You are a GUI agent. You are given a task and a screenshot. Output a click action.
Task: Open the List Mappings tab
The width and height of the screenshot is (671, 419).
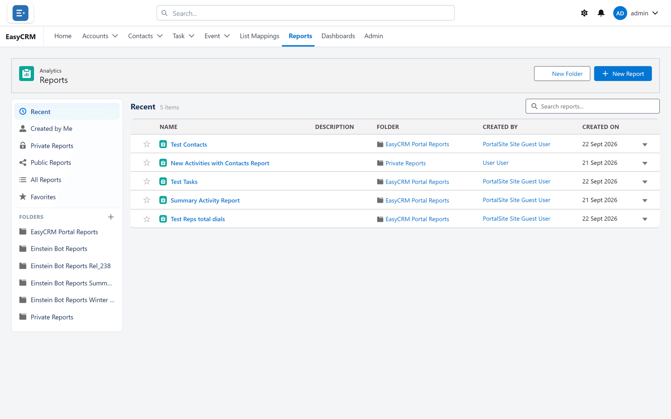coord(260,36)
